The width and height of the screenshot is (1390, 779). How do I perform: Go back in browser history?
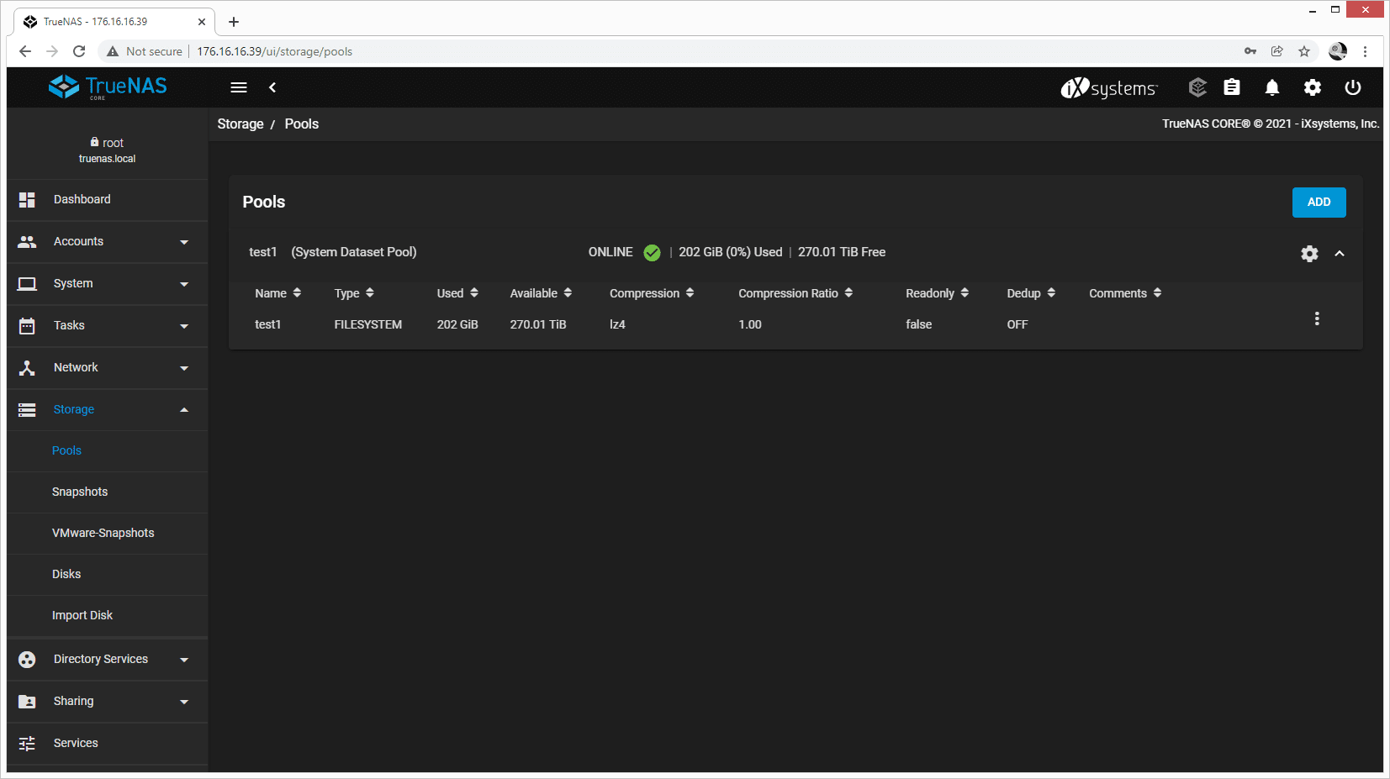pos(25,51)
